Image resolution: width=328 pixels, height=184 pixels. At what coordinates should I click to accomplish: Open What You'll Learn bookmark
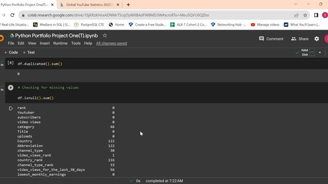(302, 25)
